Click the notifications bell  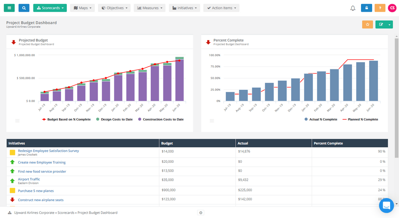tap(352, 8)
